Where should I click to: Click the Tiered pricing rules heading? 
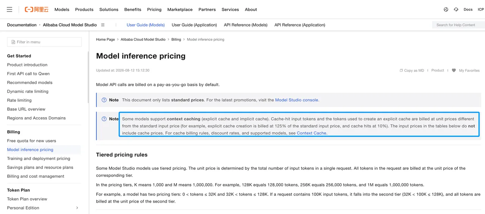click(122, 155)
